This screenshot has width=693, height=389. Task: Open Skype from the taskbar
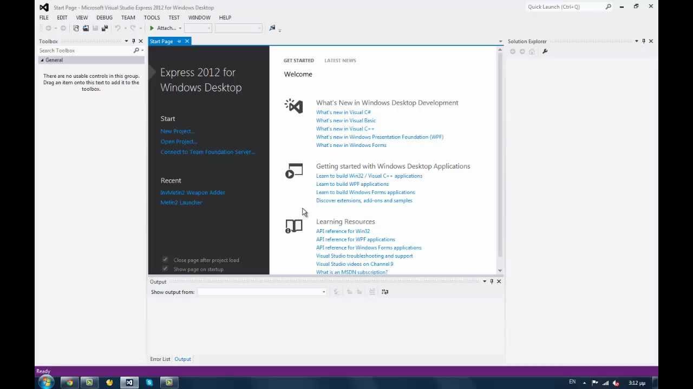pyautogui.click(x=149, y=383)
